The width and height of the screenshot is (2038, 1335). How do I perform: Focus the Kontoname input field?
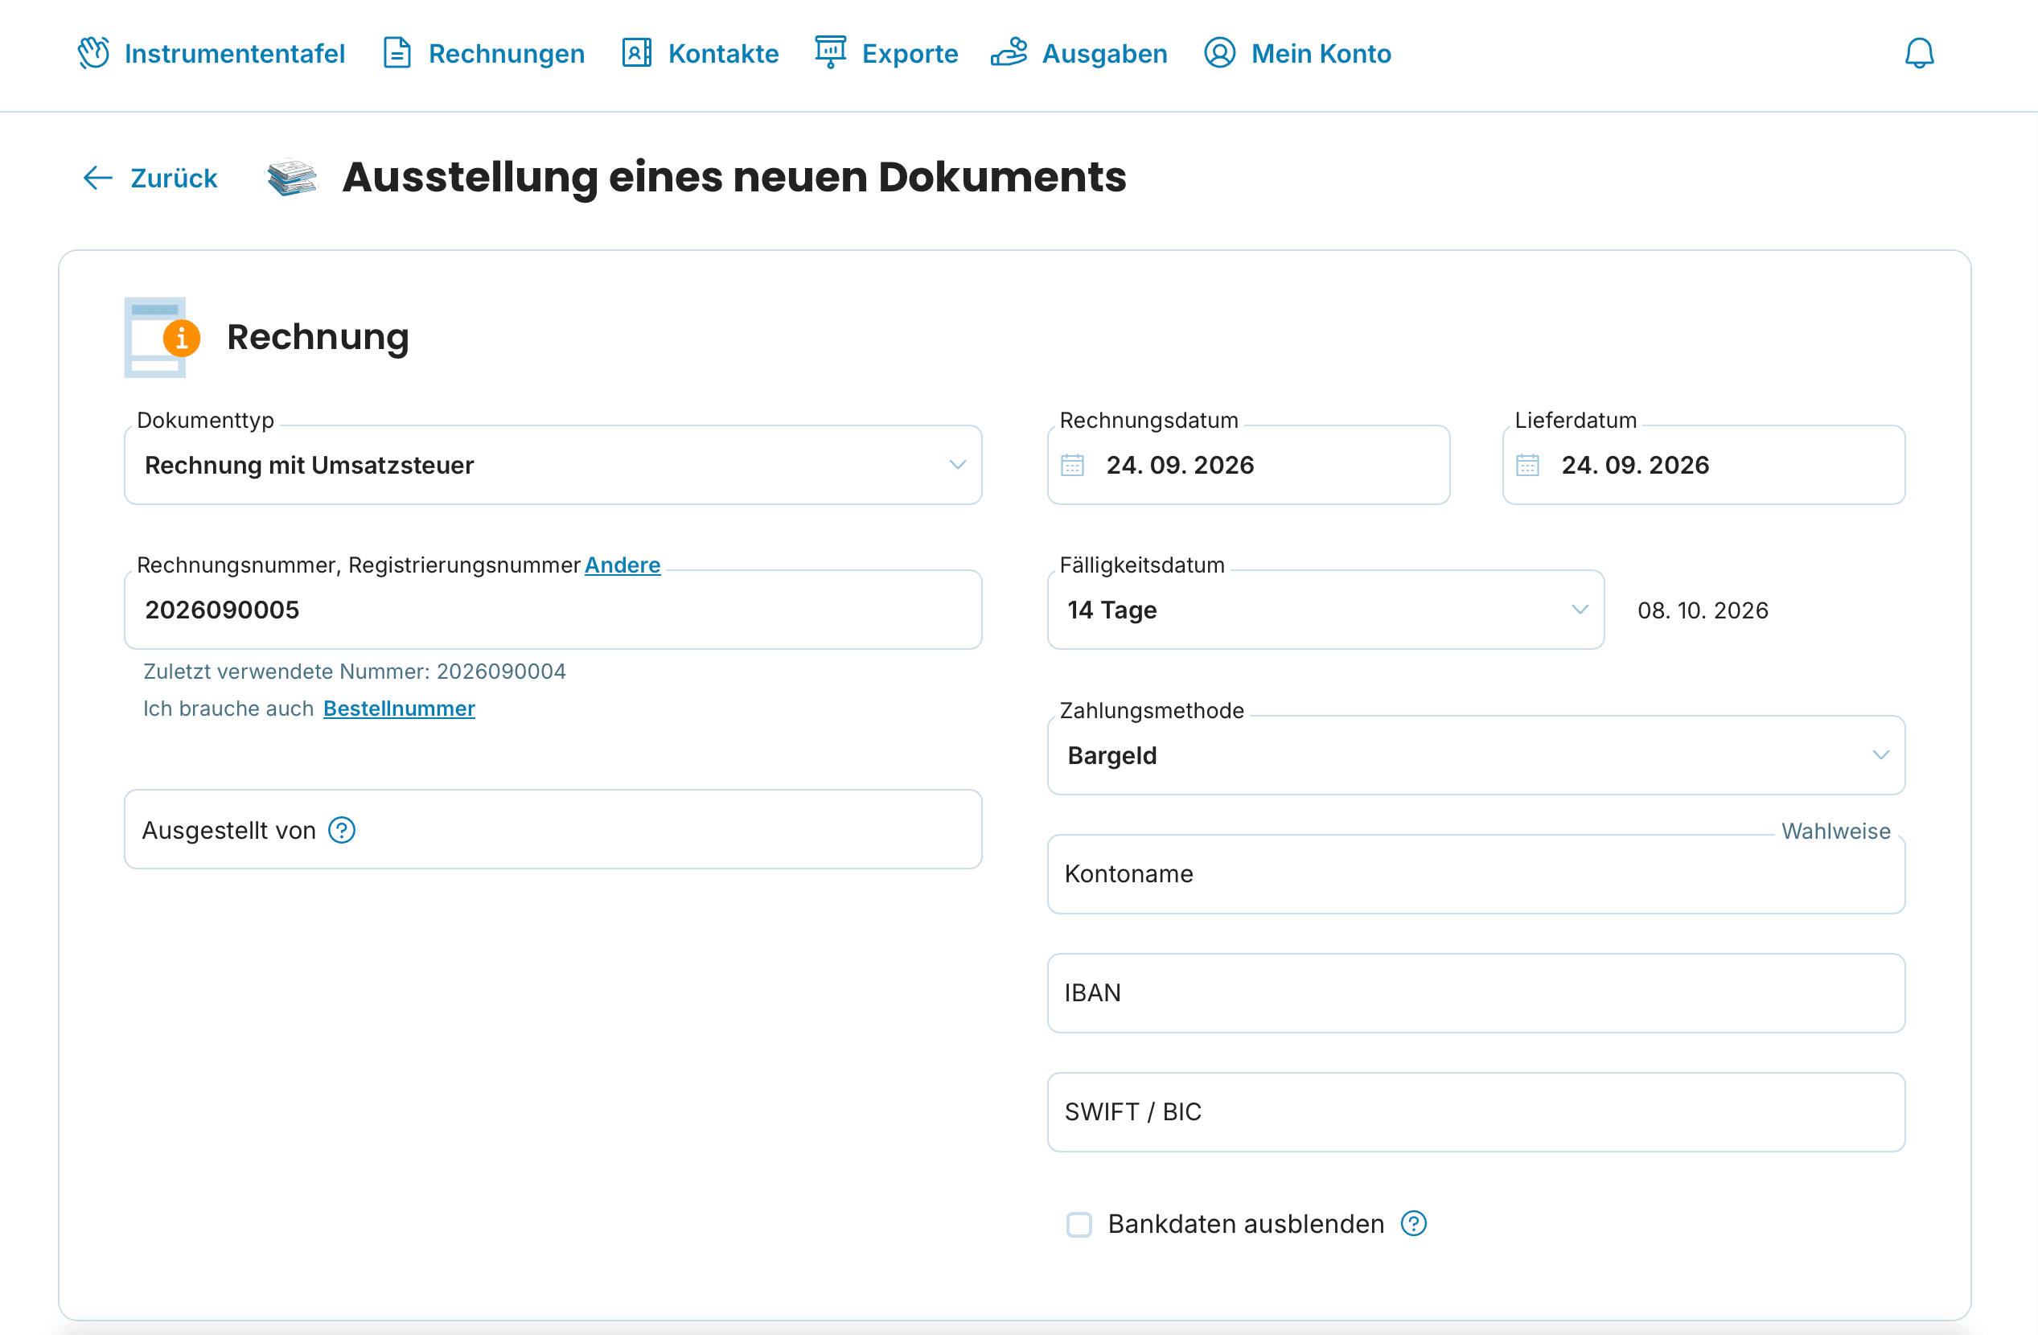[x=1477, y=874]
